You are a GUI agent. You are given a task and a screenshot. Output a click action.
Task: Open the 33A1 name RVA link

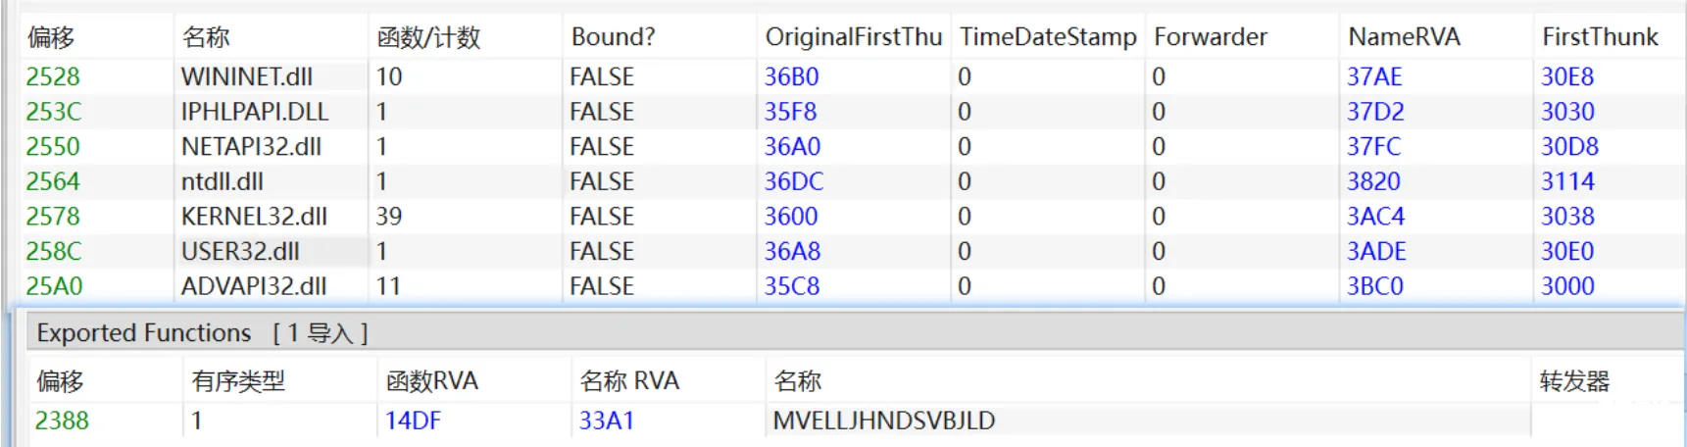606,421
